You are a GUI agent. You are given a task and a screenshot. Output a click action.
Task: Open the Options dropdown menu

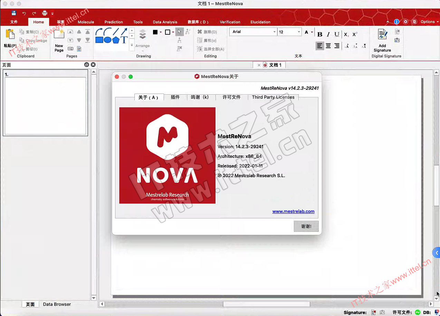click(430, 22)
